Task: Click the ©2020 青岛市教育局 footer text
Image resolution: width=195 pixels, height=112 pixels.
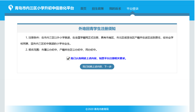Action: [97, 109]
